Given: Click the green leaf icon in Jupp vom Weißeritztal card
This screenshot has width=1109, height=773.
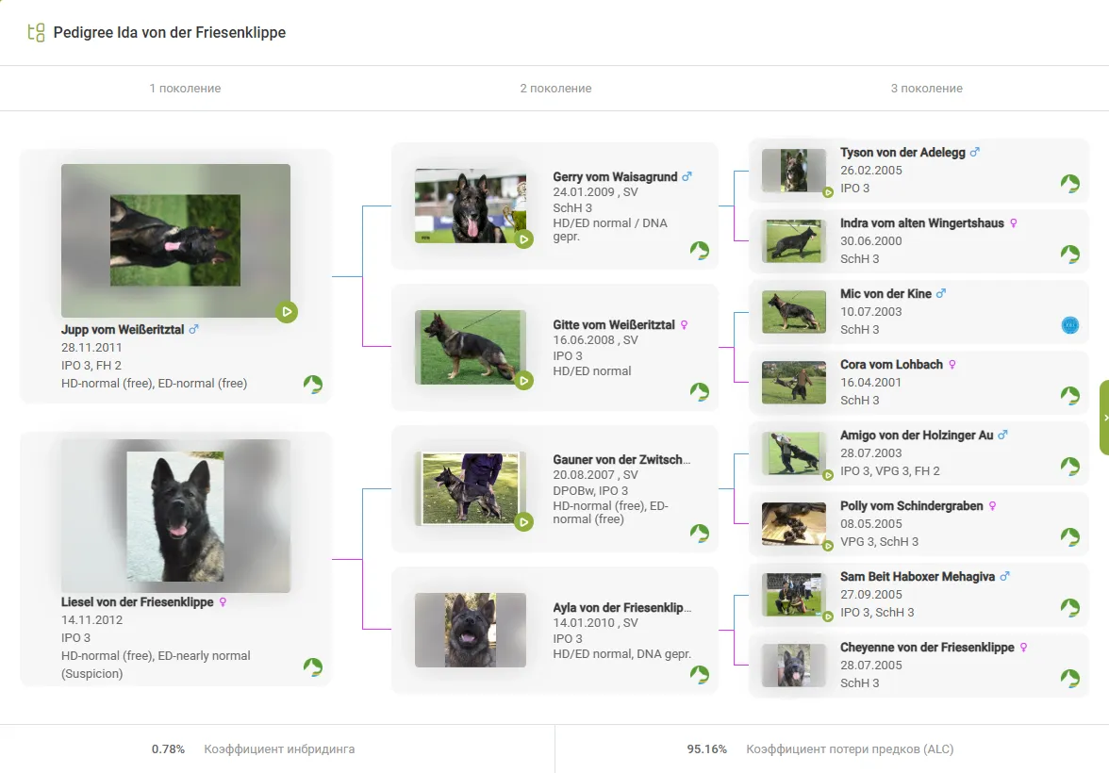Looking at the screenshot, I should tap(313, 384).
